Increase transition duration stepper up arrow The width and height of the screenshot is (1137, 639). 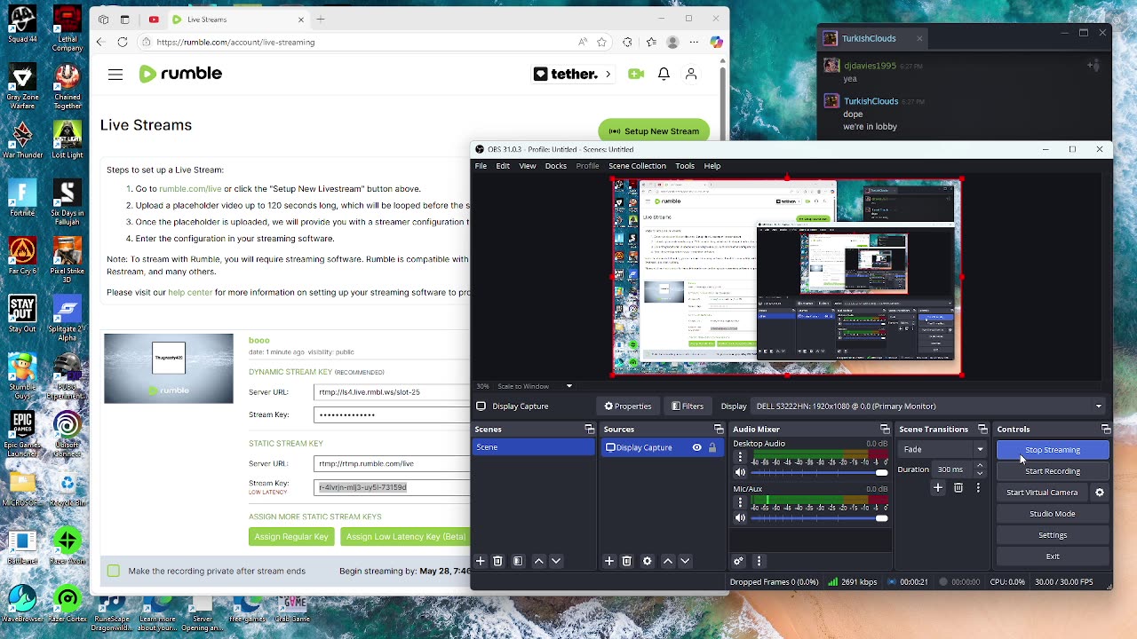pos(980,465)
